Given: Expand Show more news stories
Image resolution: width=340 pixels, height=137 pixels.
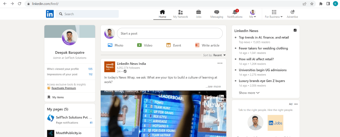Looking at the screenshot, I should [249, 93].
